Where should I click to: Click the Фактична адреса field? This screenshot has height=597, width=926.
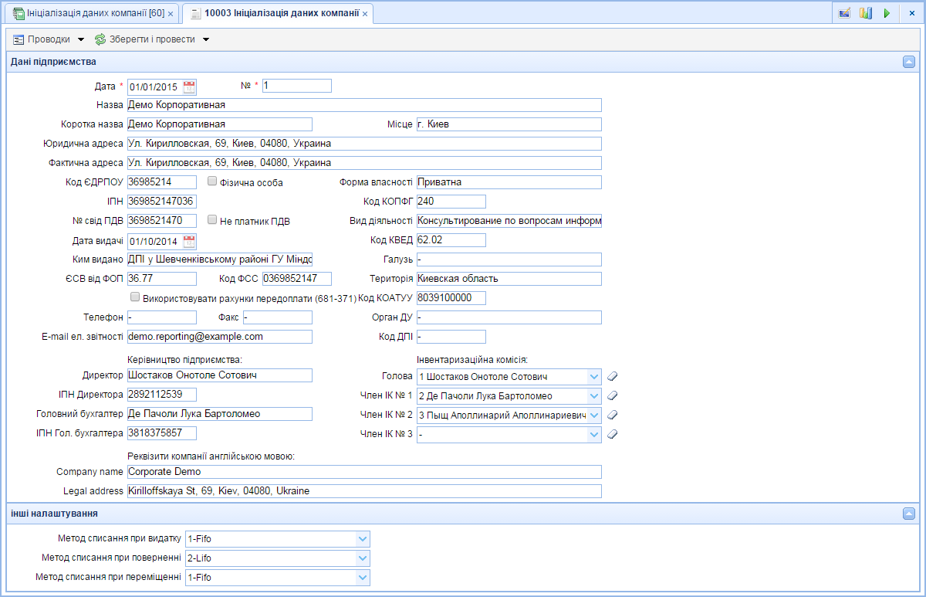coord(364,163)
